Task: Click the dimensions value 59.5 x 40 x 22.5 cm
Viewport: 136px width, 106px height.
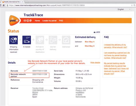Action: [83, 74]
